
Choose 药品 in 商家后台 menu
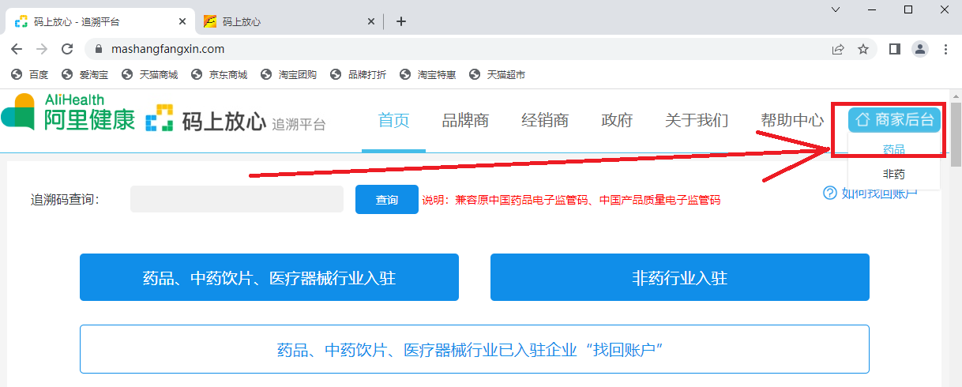894,148
